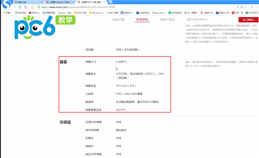Viewport: 259px width, 158px height.
Task: Click the FHD+ 2340×1080 resolution value
Action: pyautogui.click(x=129, y=94)
